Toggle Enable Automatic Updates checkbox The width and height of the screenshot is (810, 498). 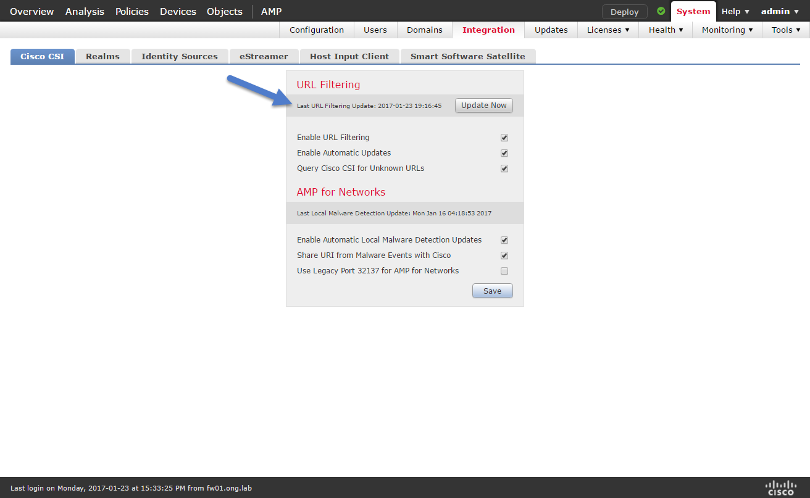(x=504, y=153)
